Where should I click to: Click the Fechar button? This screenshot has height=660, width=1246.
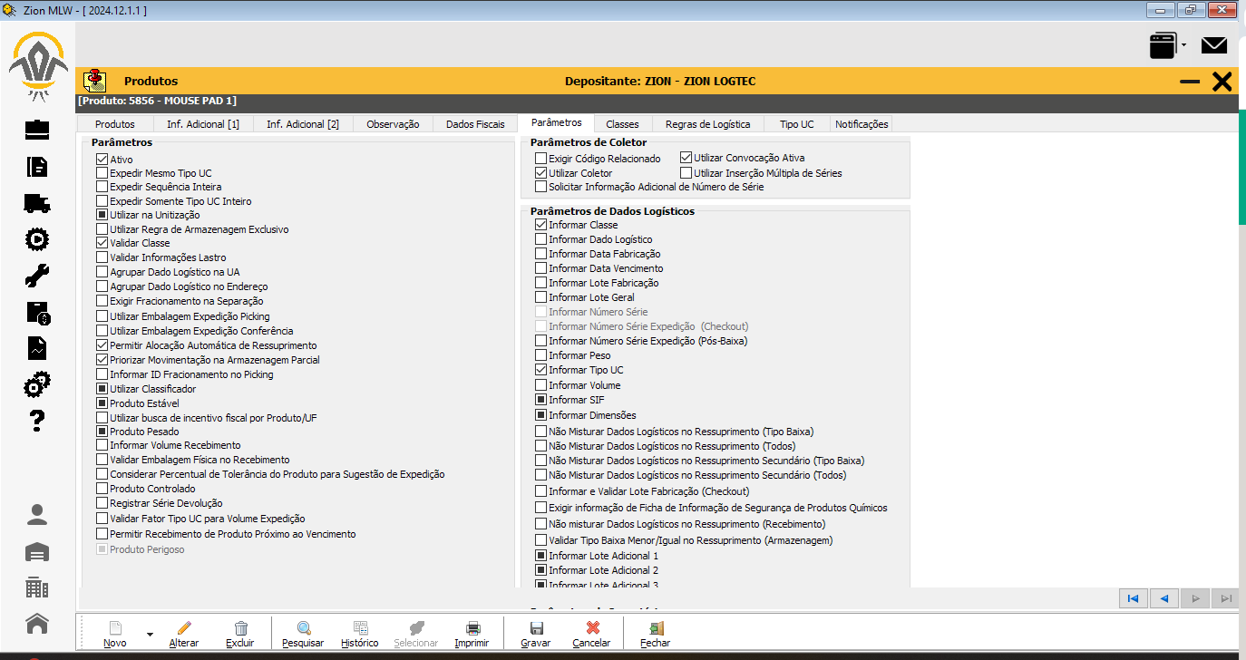coord(655,633)
